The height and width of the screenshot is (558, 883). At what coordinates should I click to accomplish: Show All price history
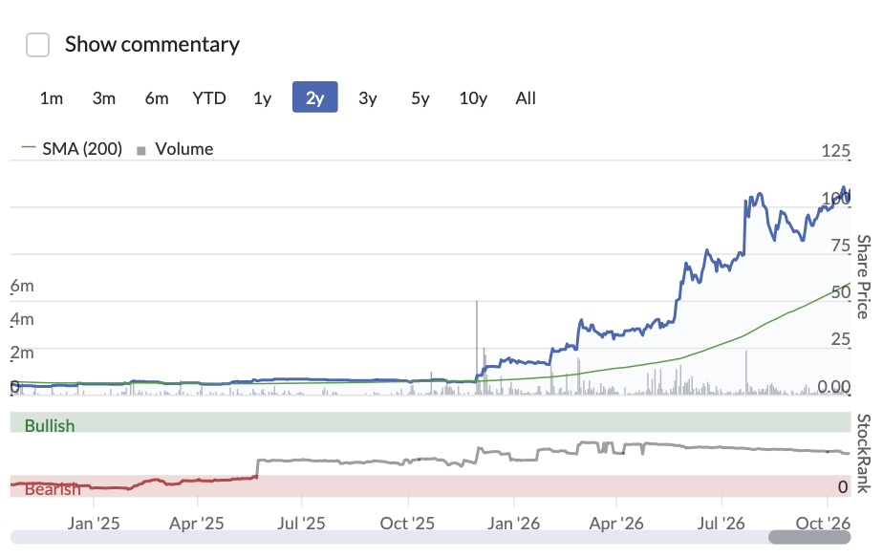[526, 98]
